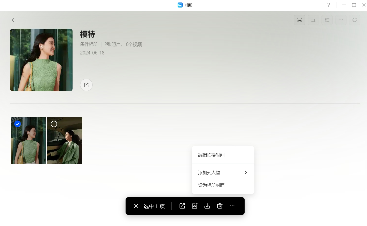Go back using the left arrow
The width and height of the screenshot is (367, 226).
tap(13, 20)
